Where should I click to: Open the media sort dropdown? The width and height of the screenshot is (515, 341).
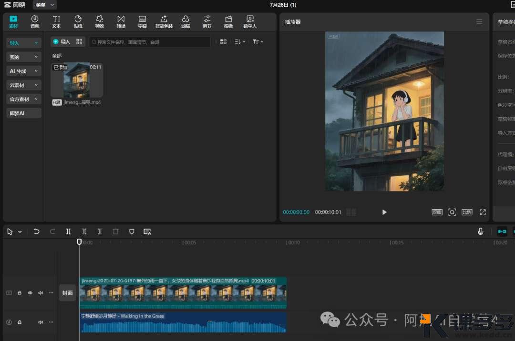(x=240, y=41)
